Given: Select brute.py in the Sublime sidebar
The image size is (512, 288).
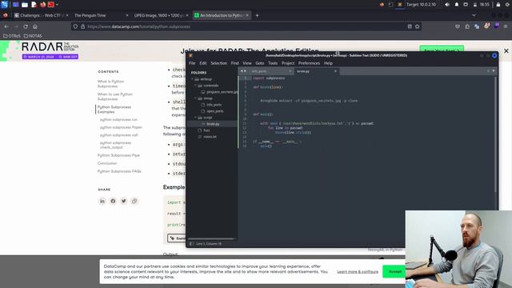Looking at the screenshot, I should tap(213, 124).
